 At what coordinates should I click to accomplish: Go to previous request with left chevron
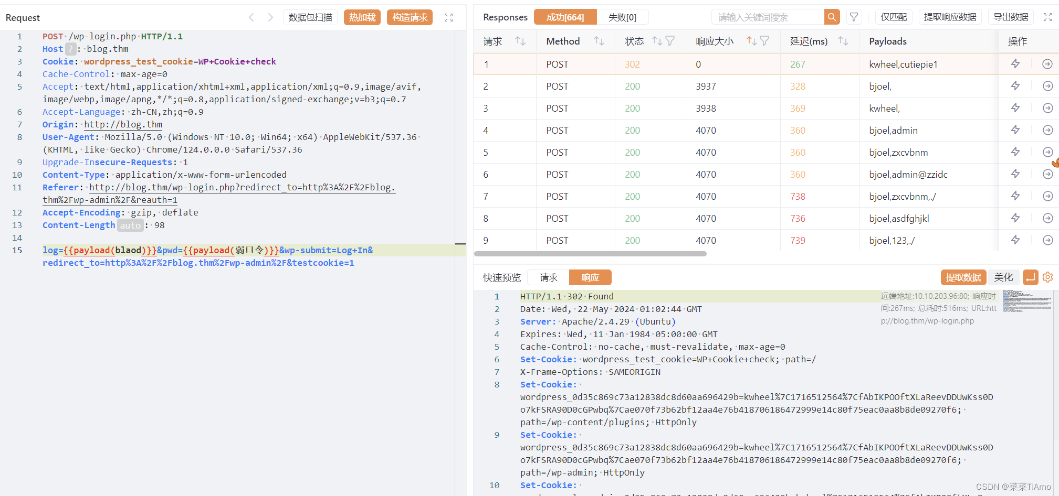click(251, 17)
